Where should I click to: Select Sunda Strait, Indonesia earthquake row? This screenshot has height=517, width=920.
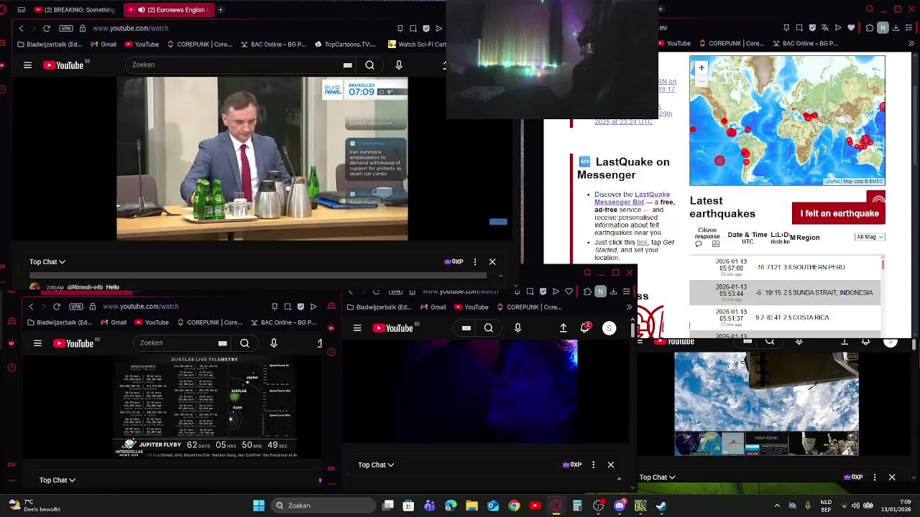[785, 292]
